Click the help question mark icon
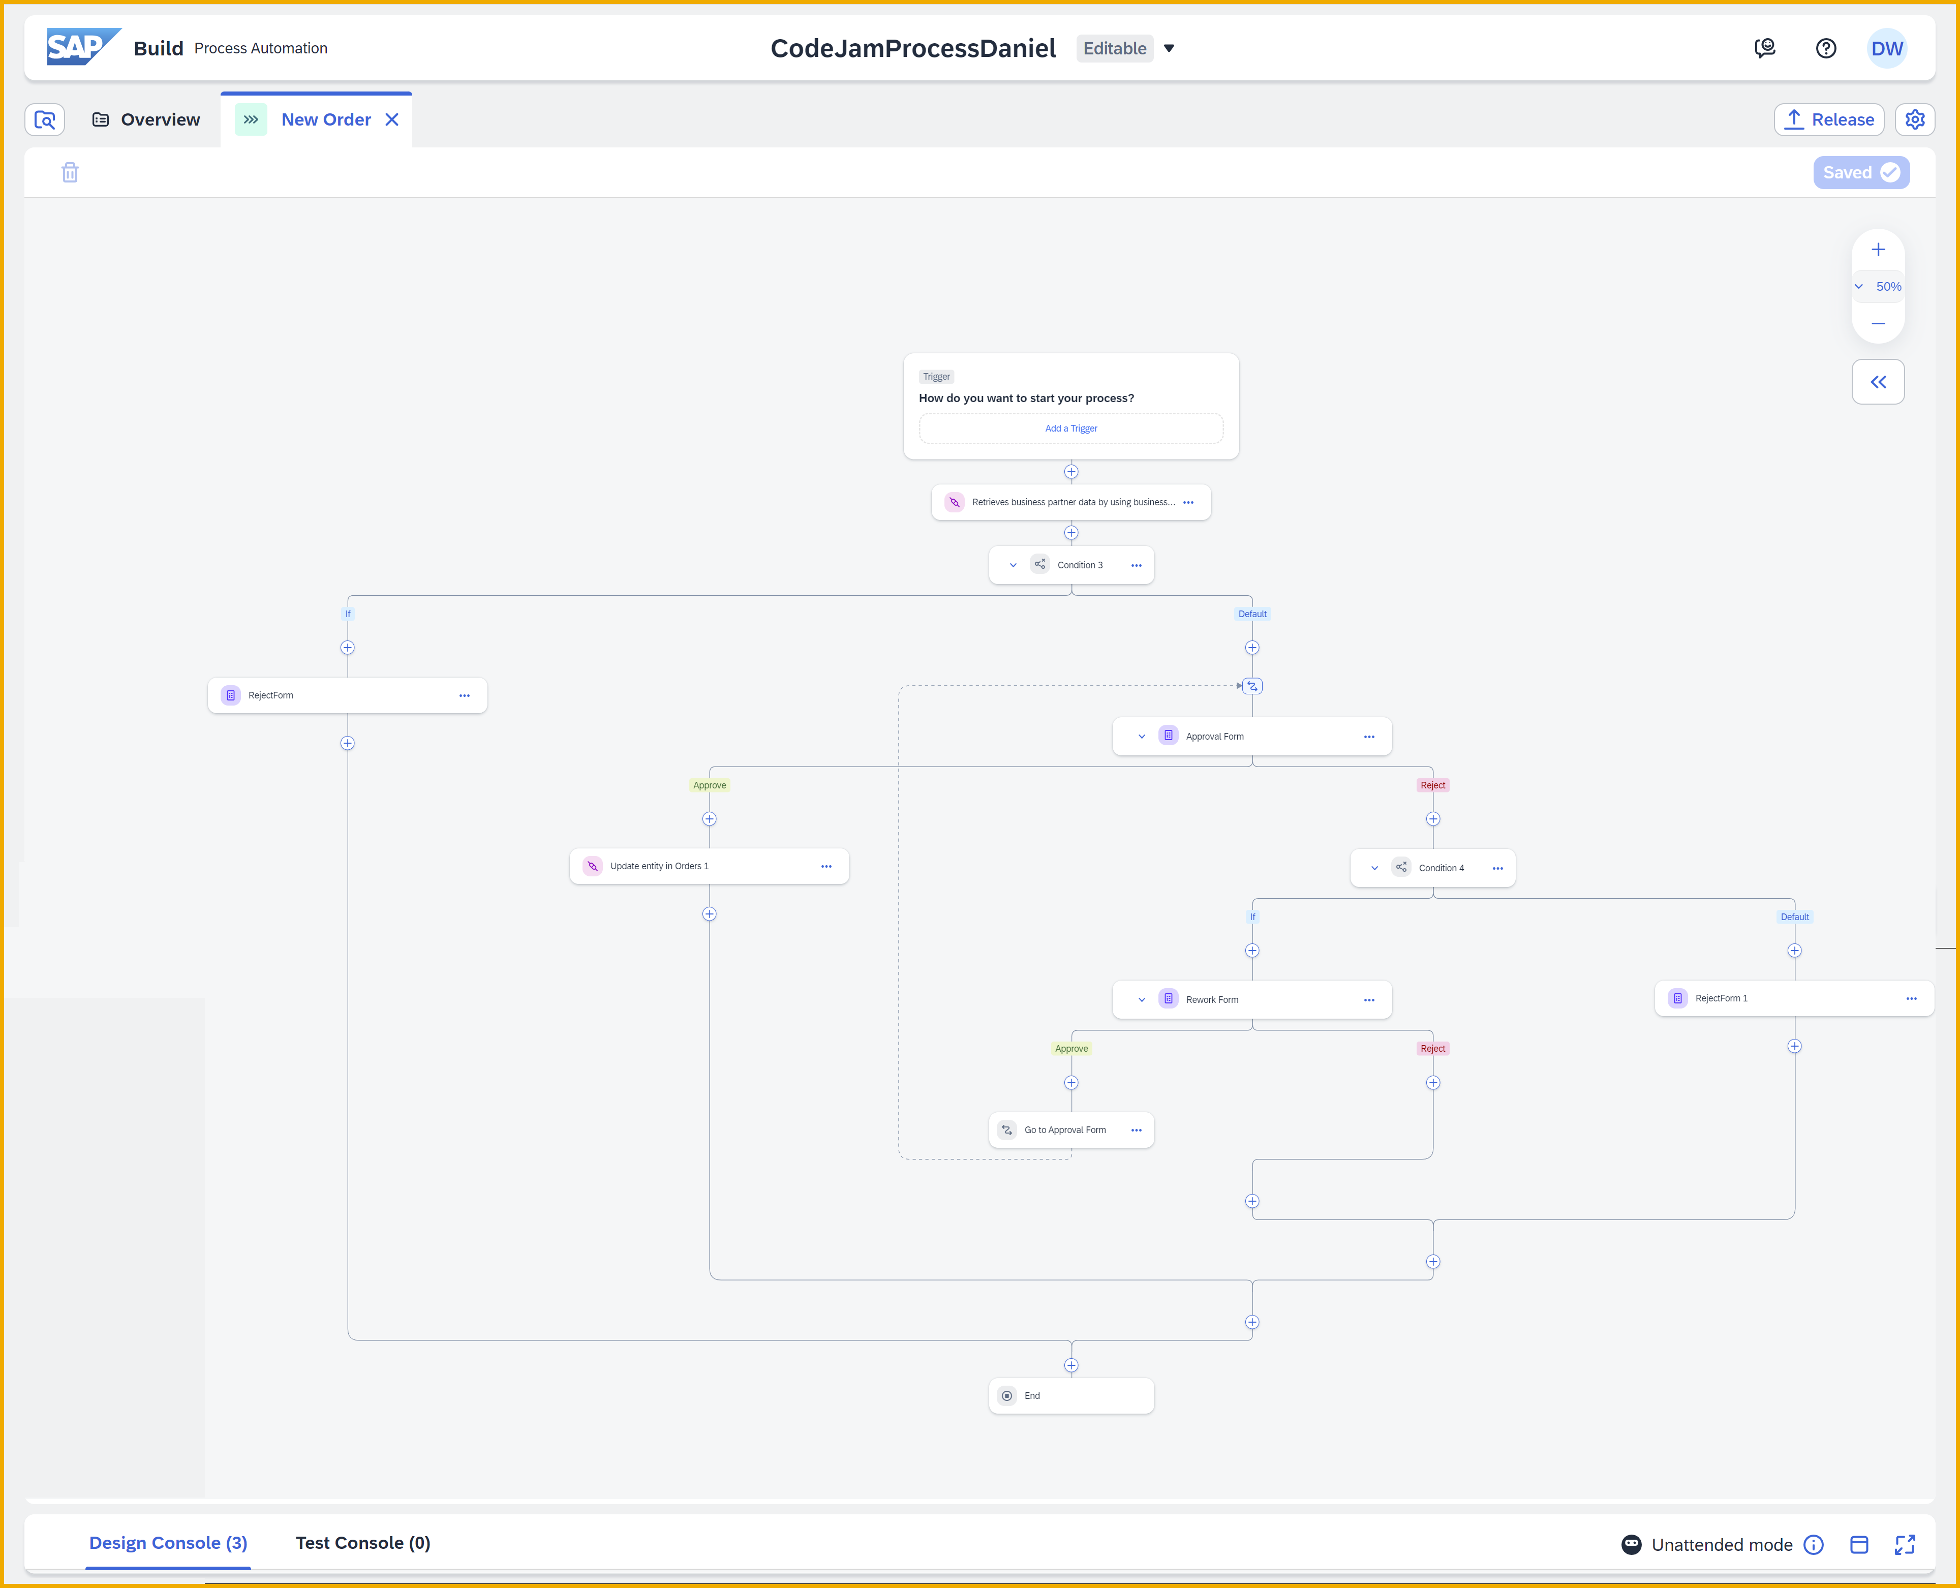This screenshot has height=1588, width=1960. 1825,48
